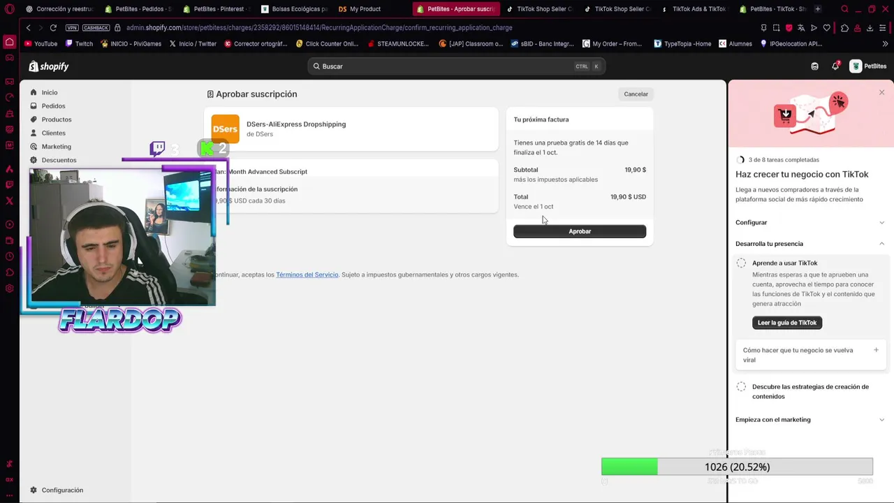Close the TikTok growth panel
The width and height of the screenshot is (894, 503).
(x=881, y=92)
